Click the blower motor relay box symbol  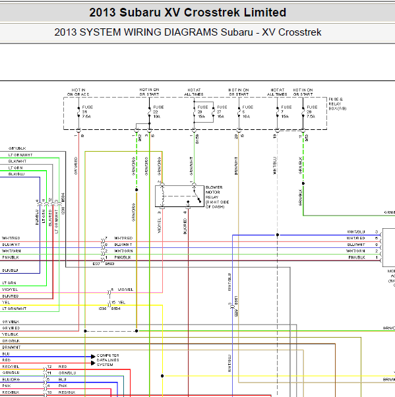tap(179, 197)
